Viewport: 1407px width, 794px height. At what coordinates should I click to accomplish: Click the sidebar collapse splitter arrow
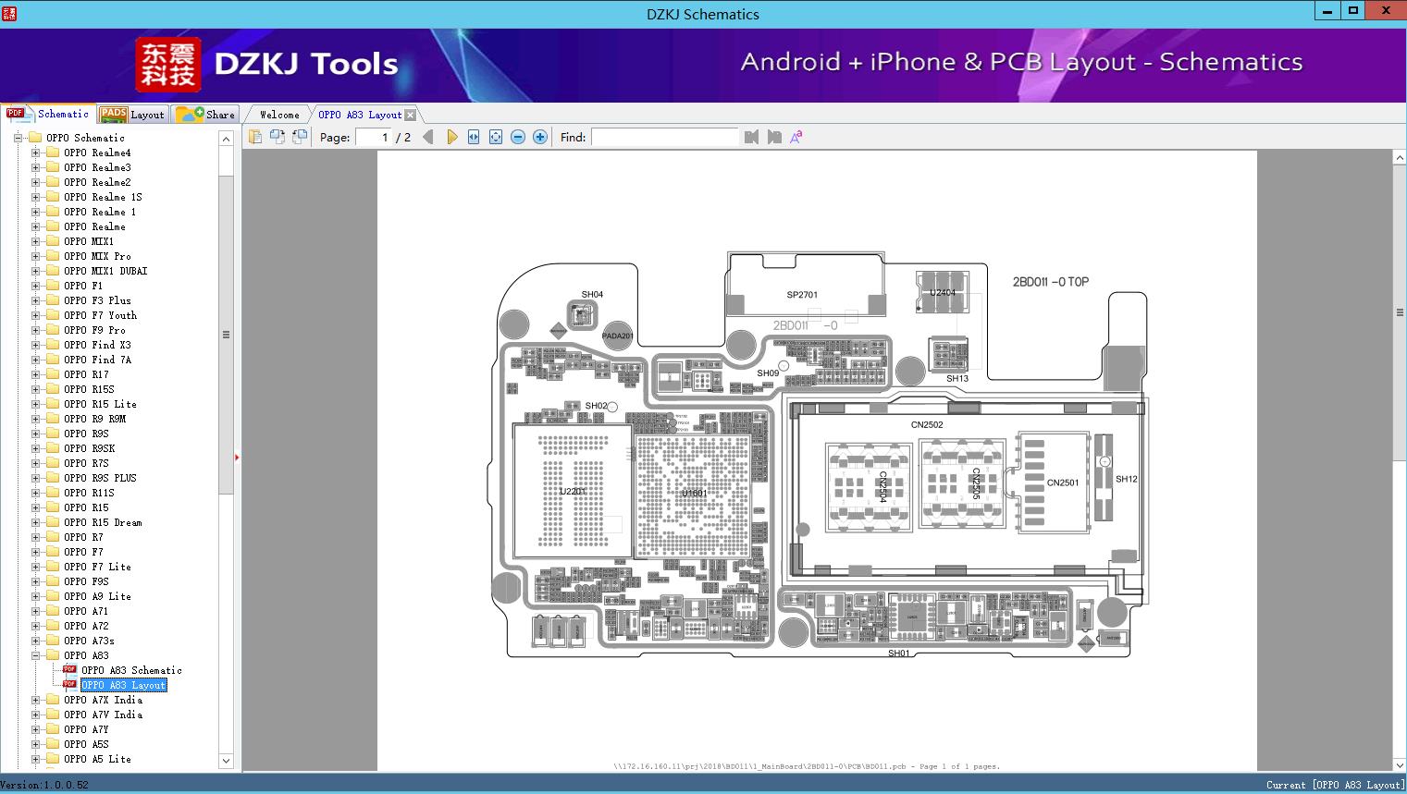coord(237,457)
